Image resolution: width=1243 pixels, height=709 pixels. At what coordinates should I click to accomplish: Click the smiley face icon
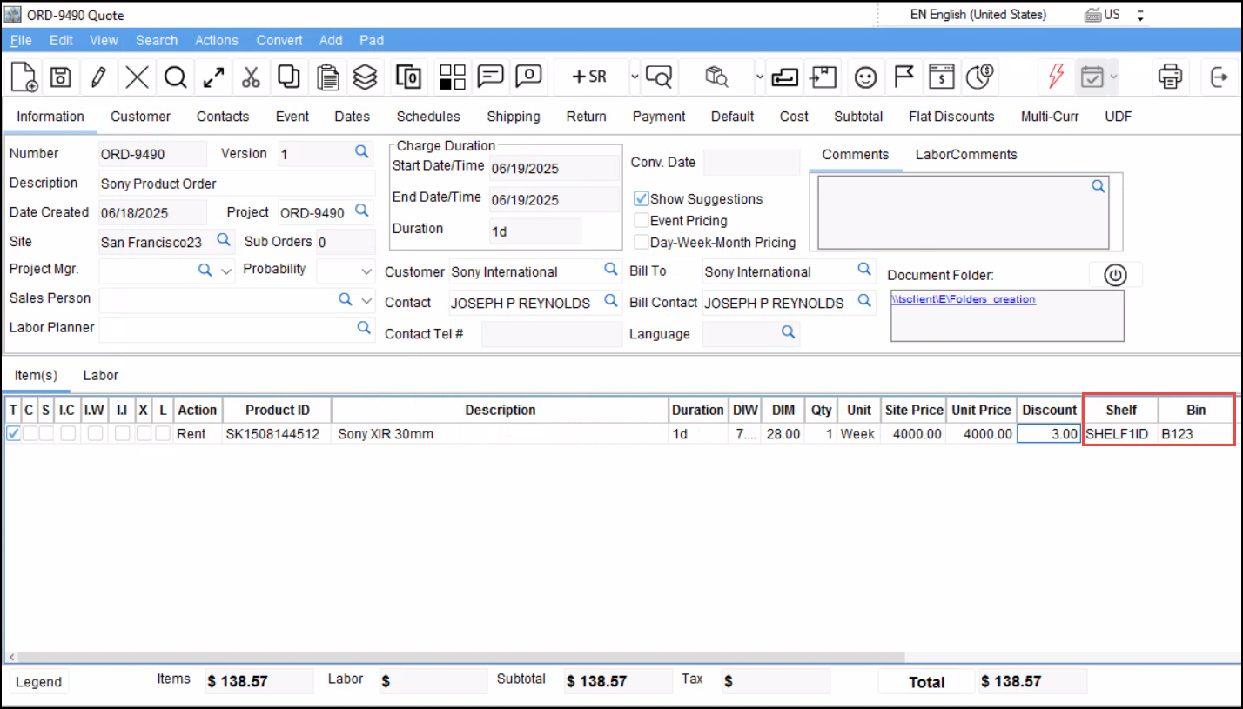tap(865, 77)
